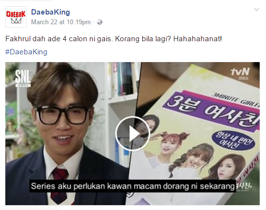This screenshot has height=210, width=266.
Task: Click the tvN logo in the video
Action: pyautogui.click(x=240, y=73)
